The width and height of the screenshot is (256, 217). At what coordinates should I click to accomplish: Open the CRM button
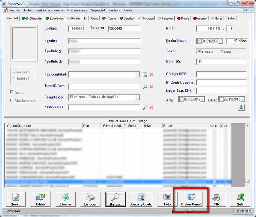point(216,199)
